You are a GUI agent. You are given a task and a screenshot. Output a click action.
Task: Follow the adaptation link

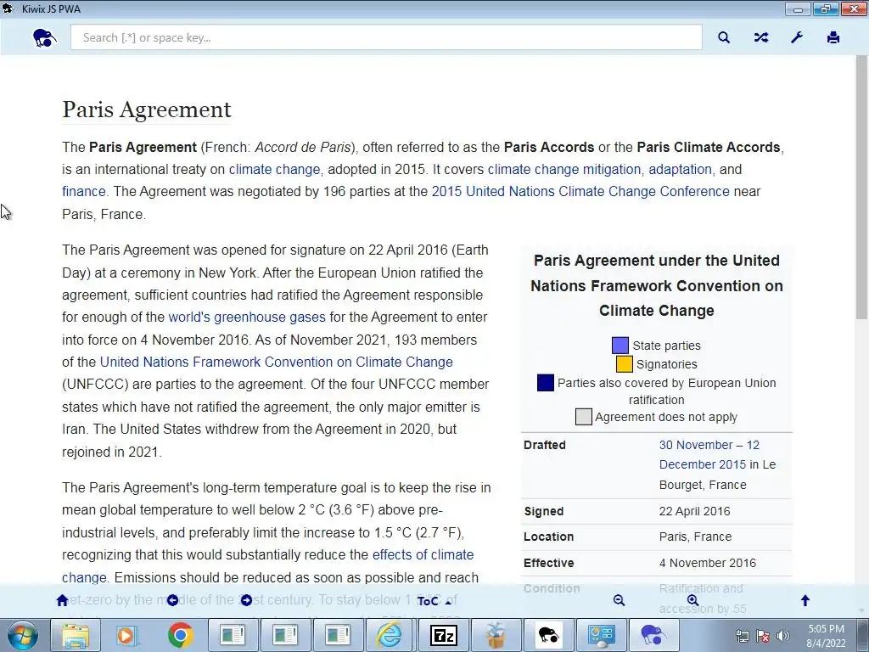point(680,169)
